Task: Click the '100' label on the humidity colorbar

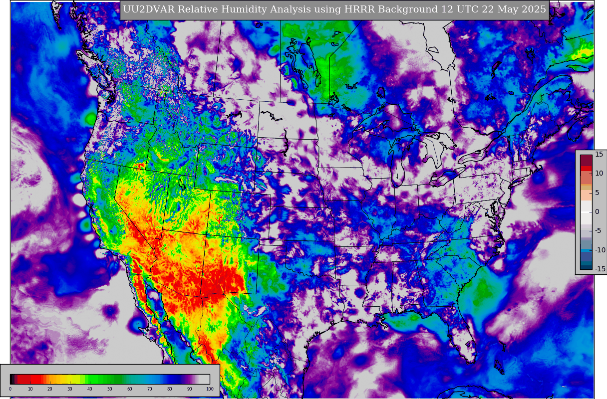Action: click(x=210, y=389)
